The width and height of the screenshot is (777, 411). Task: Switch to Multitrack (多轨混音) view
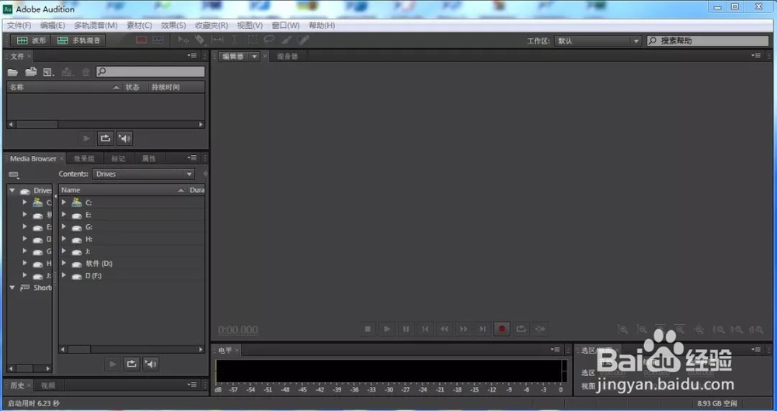[80, 40]
